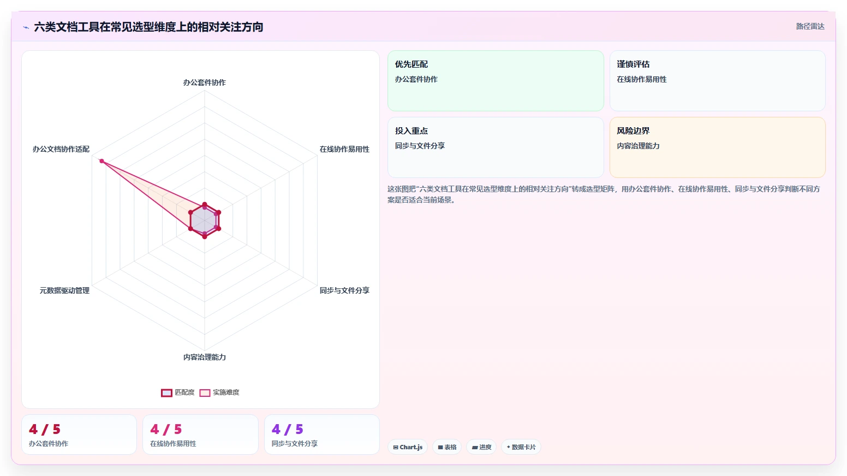
Task: Select the 进度 tag chip
Action: click(481, 447)
